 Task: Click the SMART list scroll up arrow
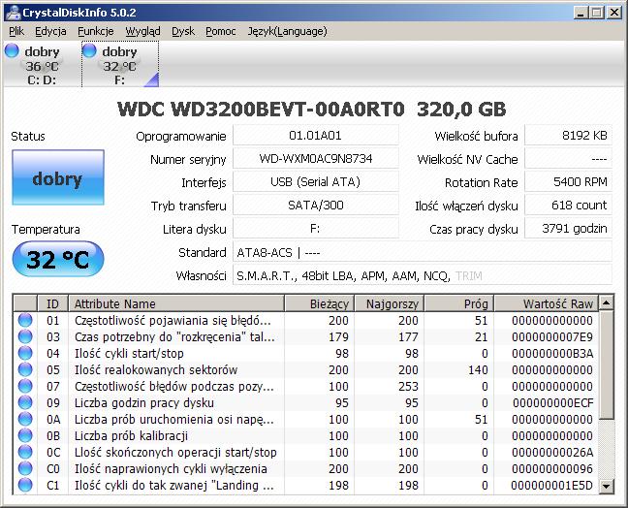(607, 302)
